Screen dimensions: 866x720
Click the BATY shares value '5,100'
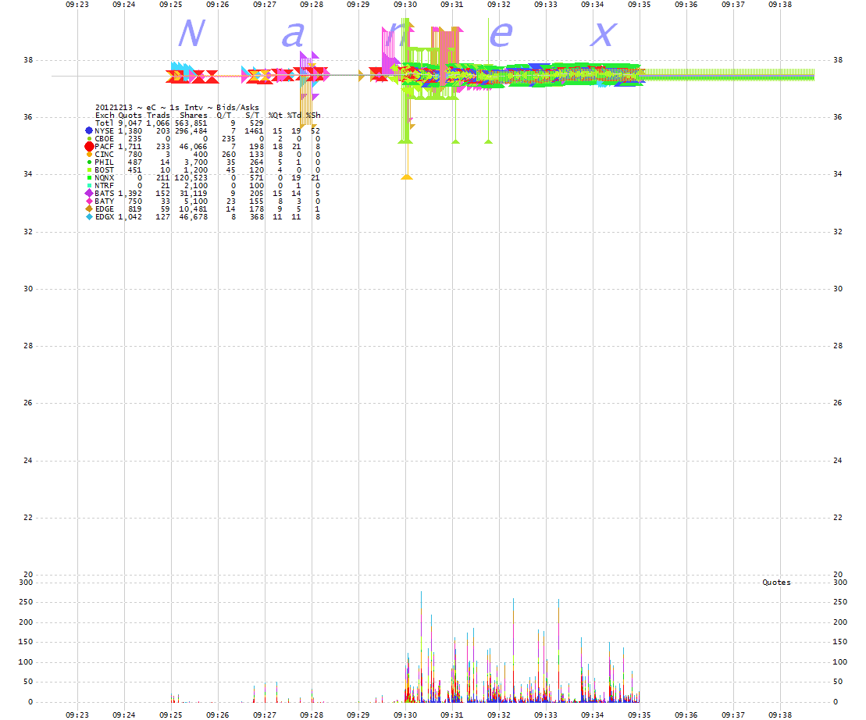coord(196,201)
